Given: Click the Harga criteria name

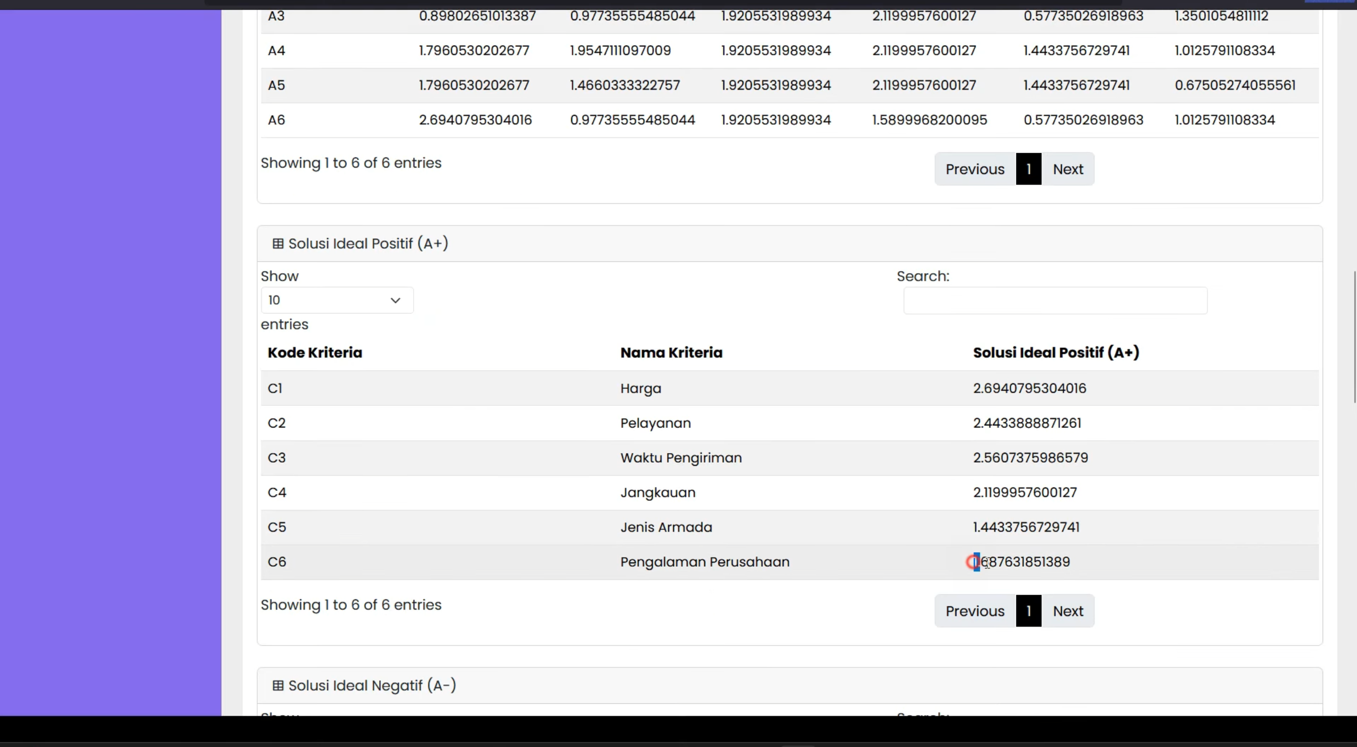Looking at the screenshot, I should (641, 389).
